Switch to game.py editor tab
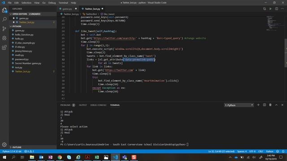The image size is (287, 161). click(68, 9)
